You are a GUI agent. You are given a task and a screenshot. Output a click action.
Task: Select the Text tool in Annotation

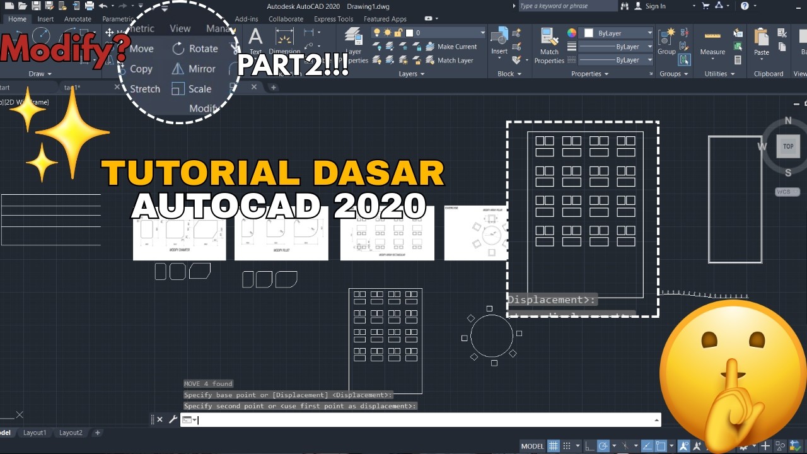255,42
